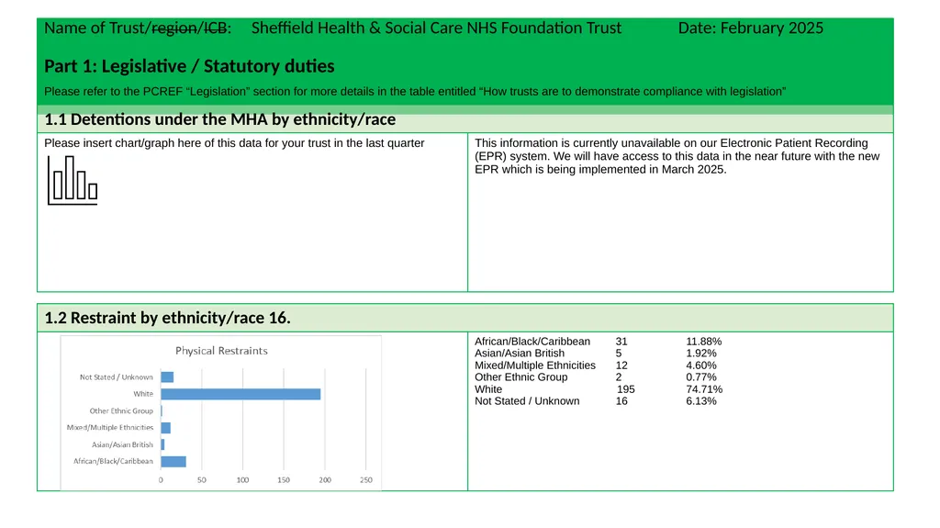
Task: Click the heading '1.2 Restraint by ethnicity/race 16.'
Action: pos(167,318)
